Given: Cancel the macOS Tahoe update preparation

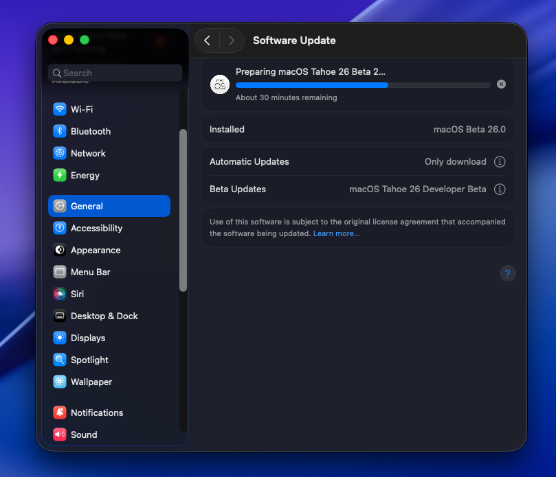Looking at the screenshot, I should [x=501, y=84].
